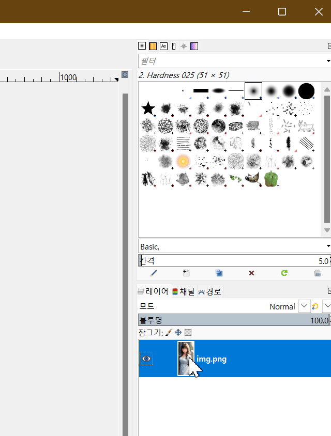
Task: Open the Patterns dock tab
Action: click(x=153, y=46)
